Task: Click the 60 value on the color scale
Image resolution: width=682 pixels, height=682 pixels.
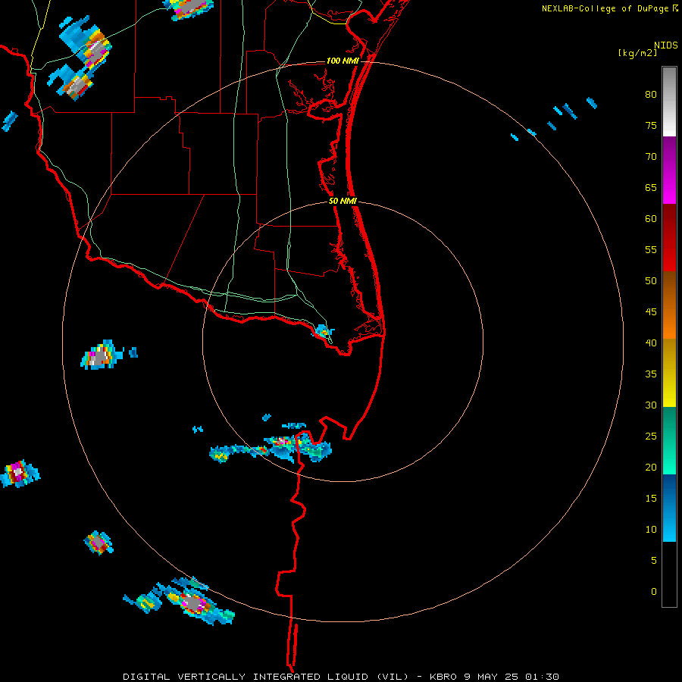Action: tap(651, 219)
